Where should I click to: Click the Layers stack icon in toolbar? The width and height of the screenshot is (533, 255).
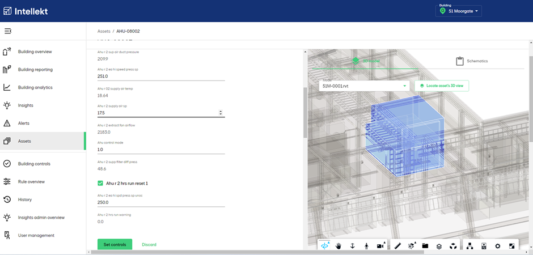(439, 246)
